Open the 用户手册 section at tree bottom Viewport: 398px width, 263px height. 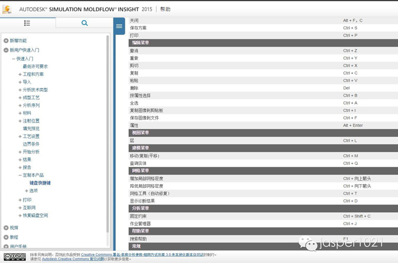18,246
